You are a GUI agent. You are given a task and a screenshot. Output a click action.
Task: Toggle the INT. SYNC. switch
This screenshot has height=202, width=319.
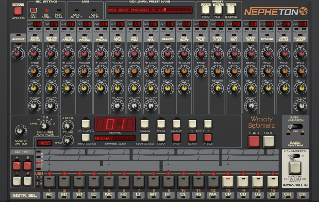tap(46, 10)
